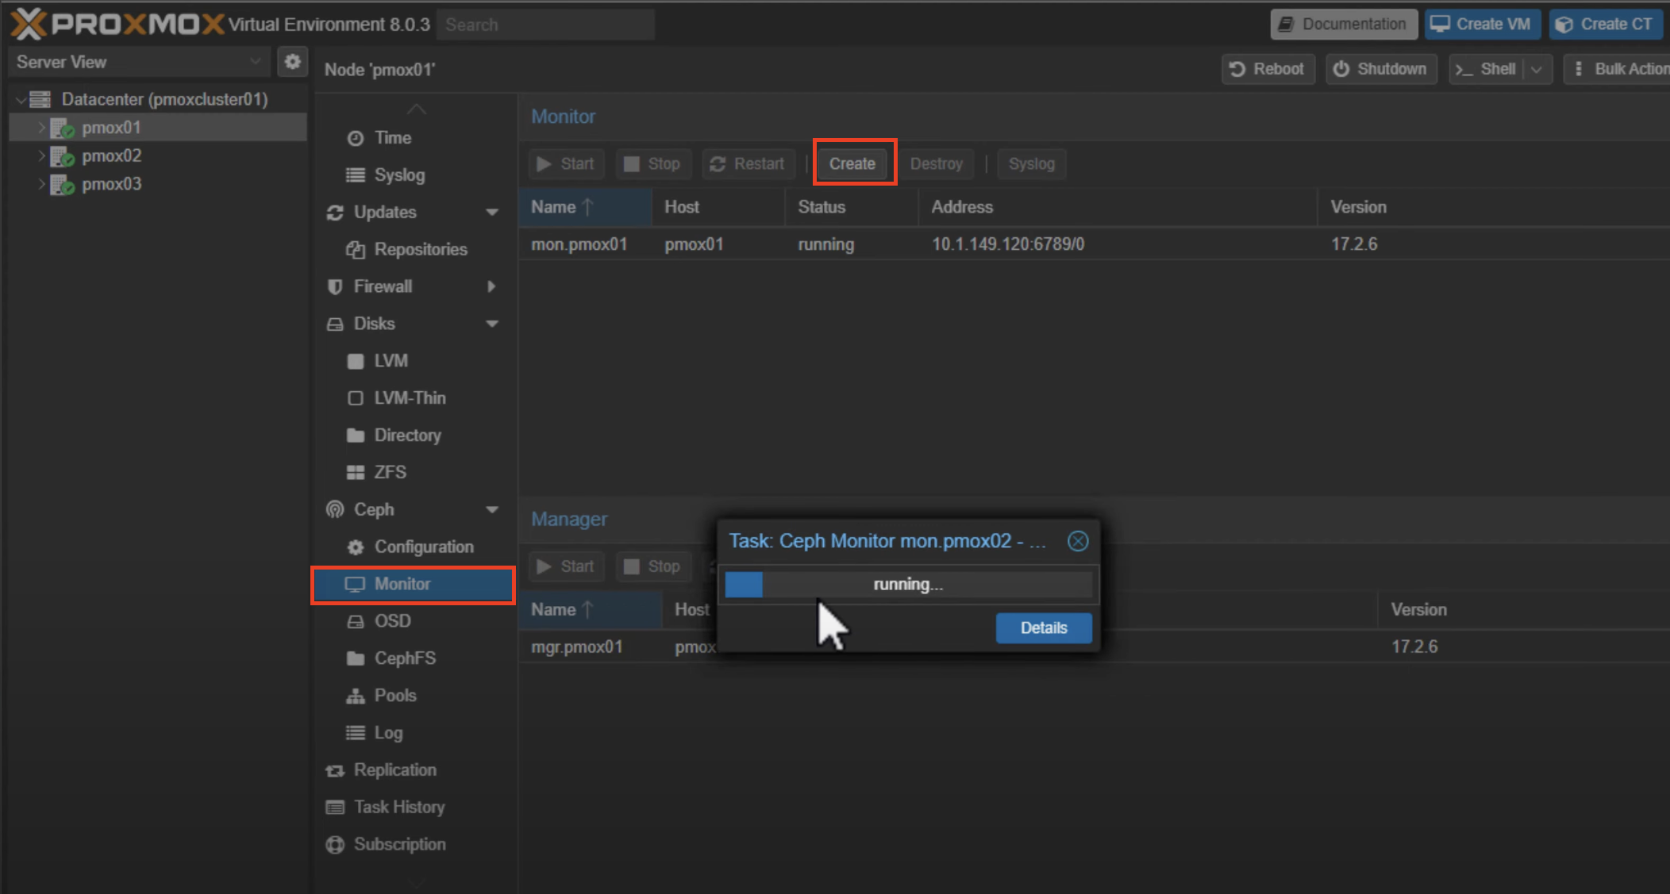The height and width of the screenshot is (894, 1670).
Task: Click the Shutdown button for pmox01
Action: point(1381,69)
